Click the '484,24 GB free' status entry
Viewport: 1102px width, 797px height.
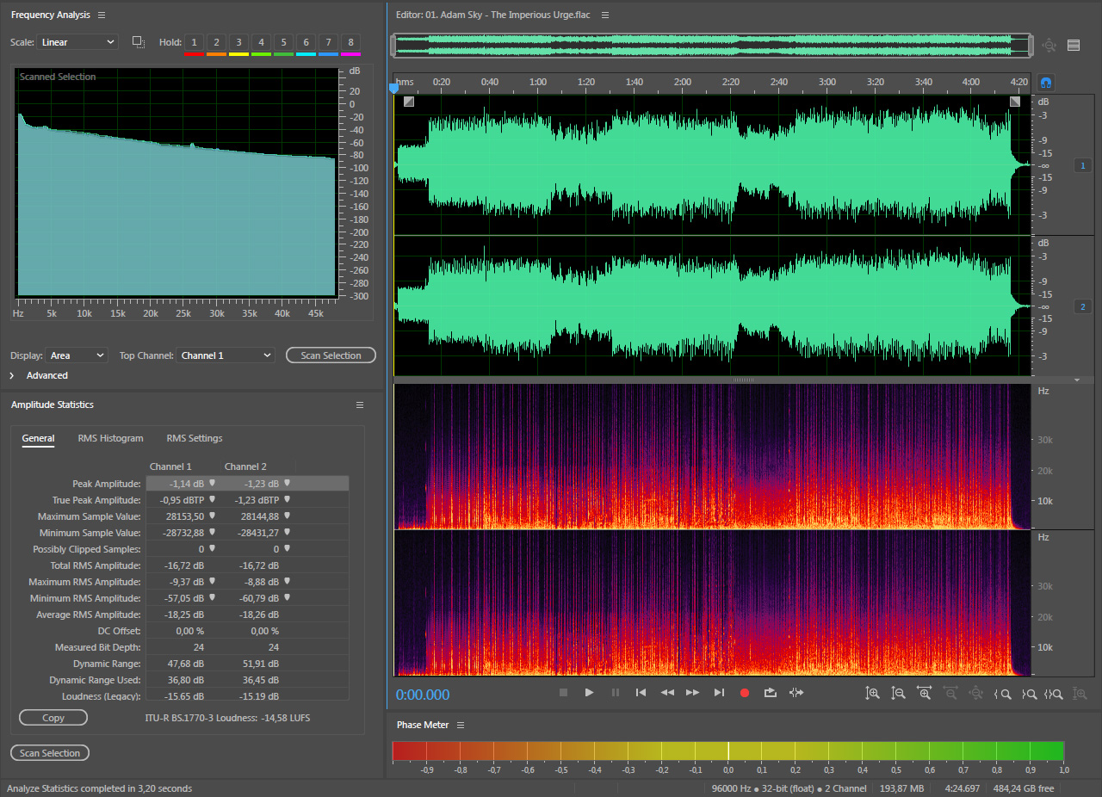coord(1024,789)
